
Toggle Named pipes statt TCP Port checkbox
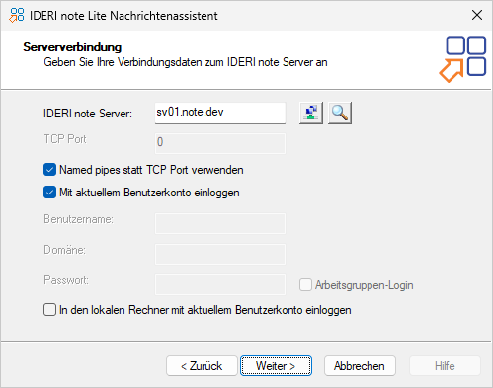coord(49,170)
